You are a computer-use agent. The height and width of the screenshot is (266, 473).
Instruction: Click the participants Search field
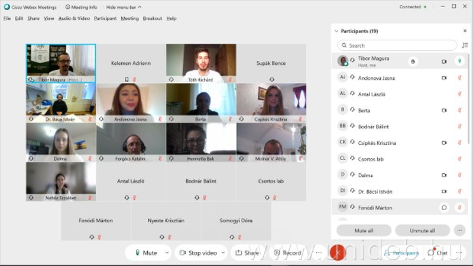pos(397,46)
